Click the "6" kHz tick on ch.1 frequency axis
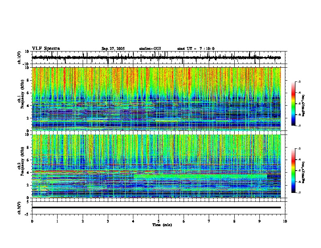Image resolution: width=321 pixels, height=248 pixels. tap(28, 93)
